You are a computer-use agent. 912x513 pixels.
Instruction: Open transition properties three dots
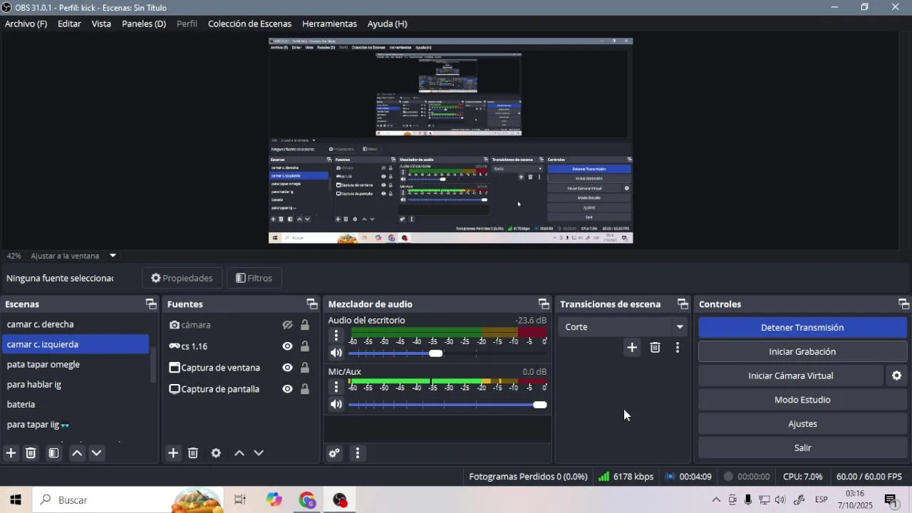678,348
